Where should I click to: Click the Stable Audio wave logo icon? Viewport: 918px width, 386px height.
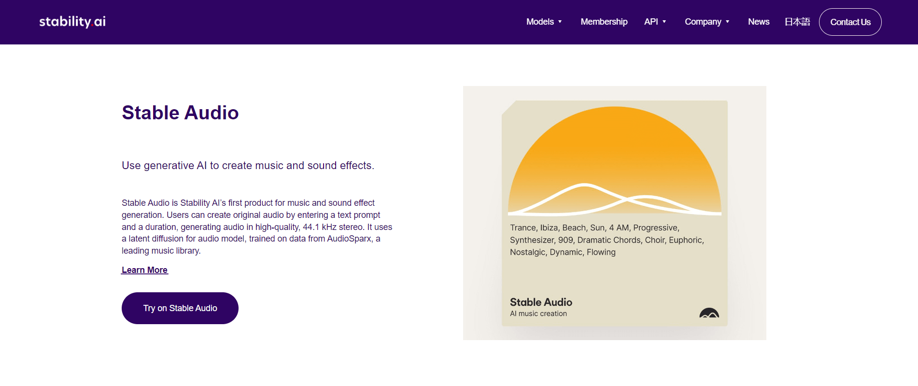(709, 313)
